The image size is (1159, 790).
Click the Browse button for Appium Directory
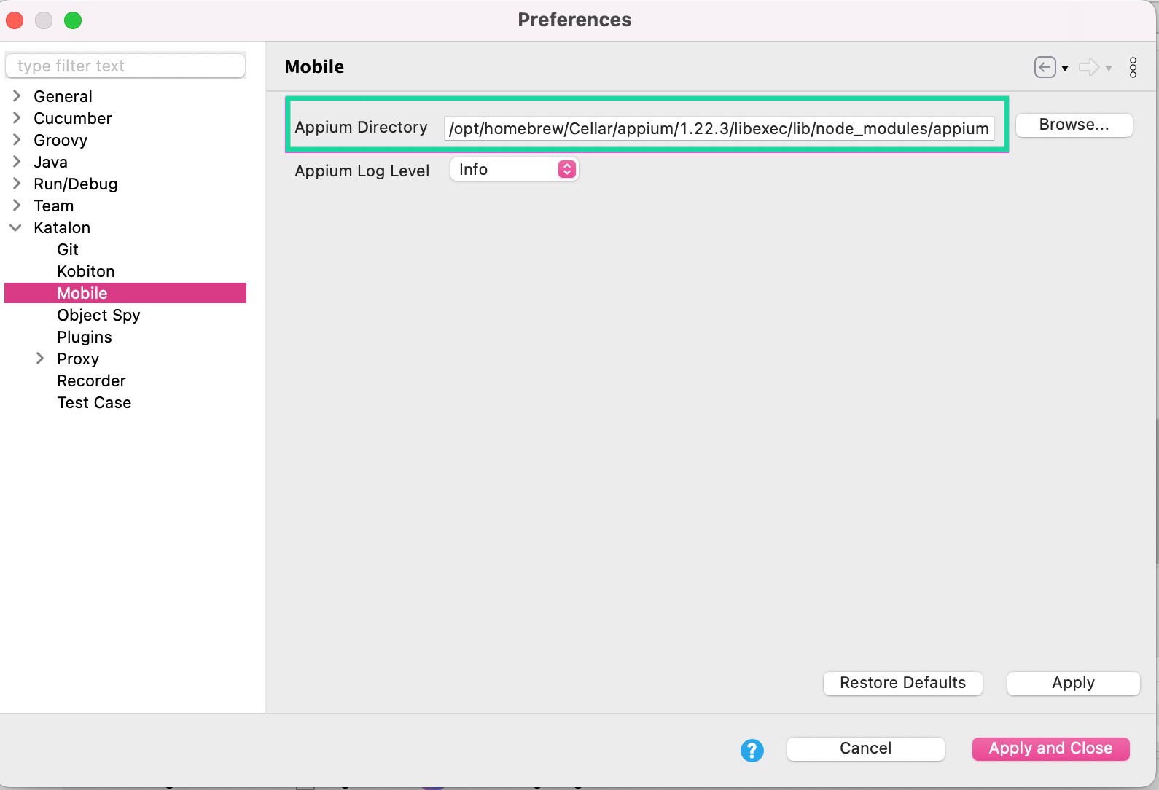click(1073, 125)
